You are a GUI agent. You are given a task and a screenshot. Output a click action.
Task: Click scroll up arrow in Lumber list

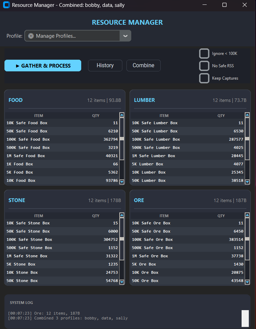[x=247, y=115]
